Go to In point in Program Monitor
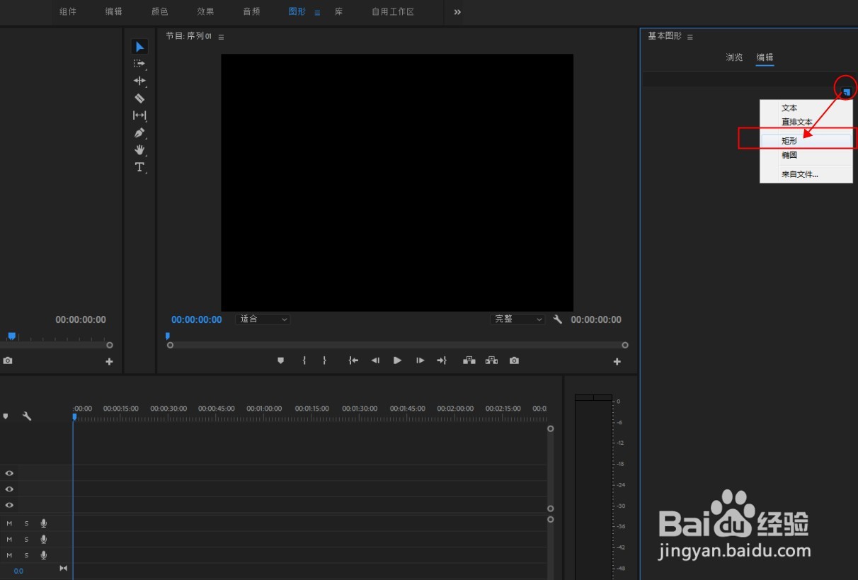The image size is (858, 580). (353, 360)
